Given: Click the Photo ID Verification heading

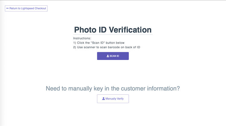Looking at the screenshot, I should [x=113, y=30].
